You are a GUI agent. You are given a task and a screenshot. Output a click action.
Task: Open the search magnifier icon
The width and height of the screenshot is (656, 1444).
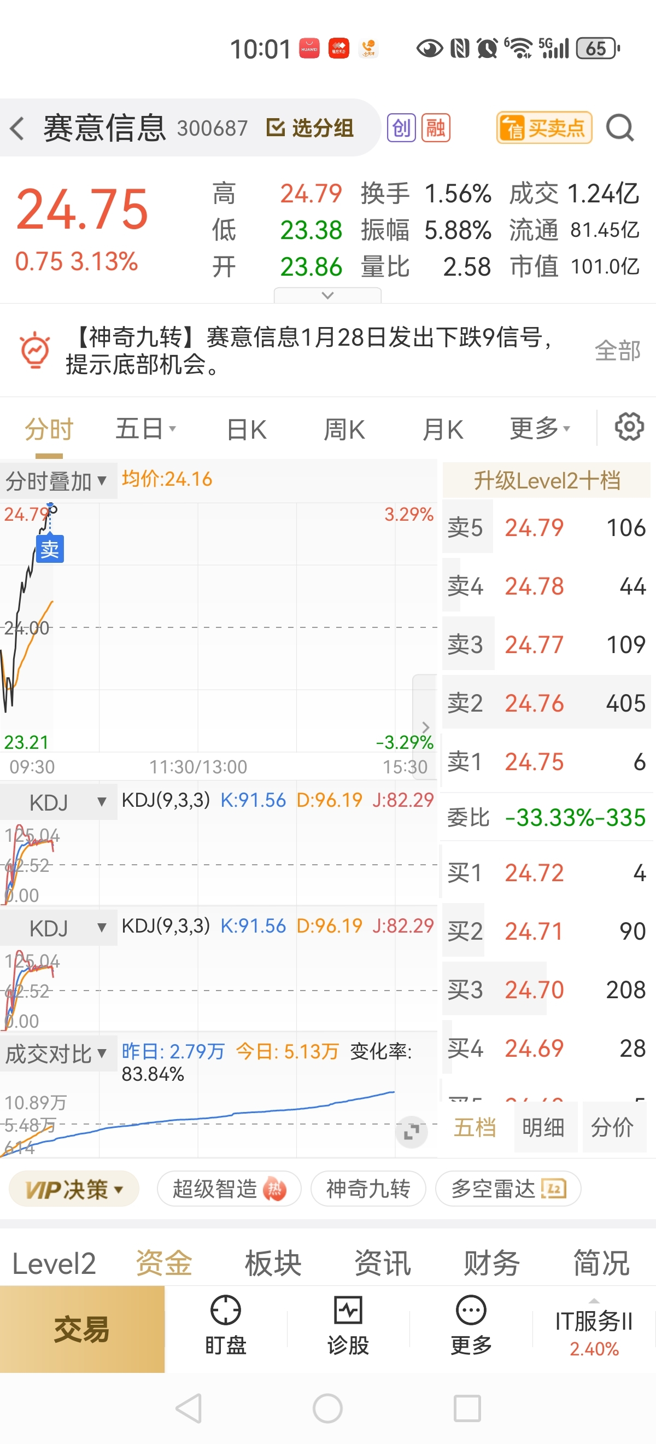[x=619, y=129]
